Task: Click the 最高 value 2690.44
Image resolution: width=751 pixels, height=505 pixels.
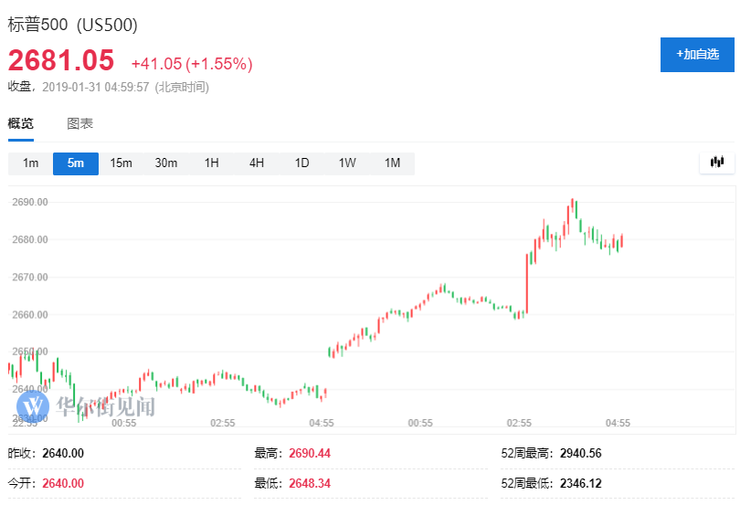Action: pyautogui.click(x=310, y=453)
